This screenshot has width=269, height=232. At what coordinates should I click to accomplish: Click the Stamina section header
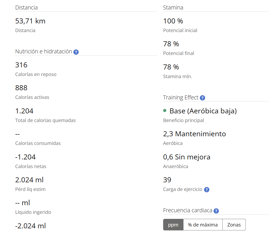173,8
